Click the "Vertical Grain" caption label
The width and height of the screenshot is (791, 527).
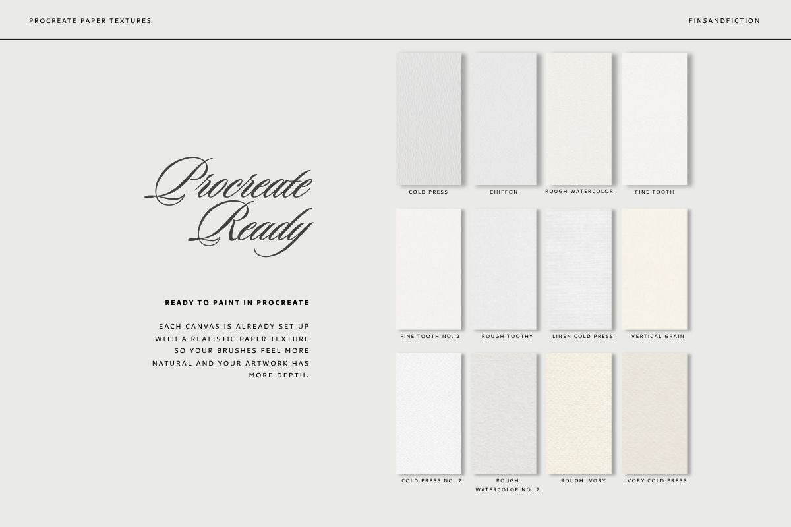coord(658,336)
